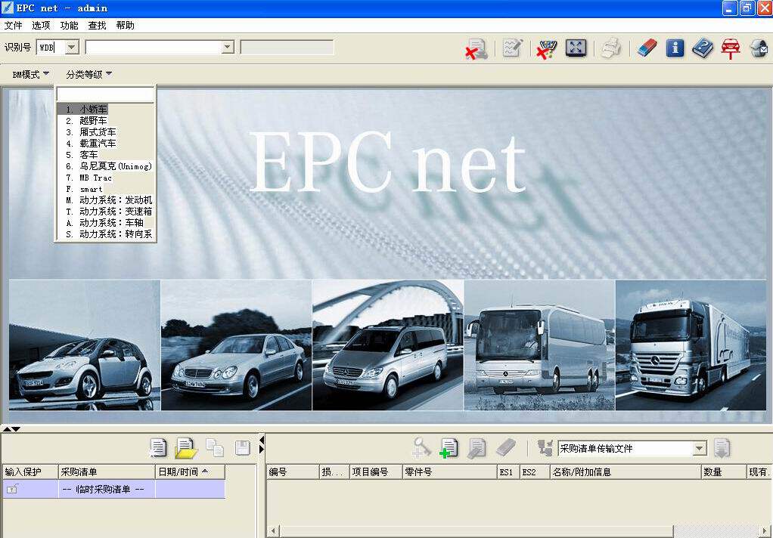Click the red car on lift icon
The image size is (773, 538).
point(731,48)
